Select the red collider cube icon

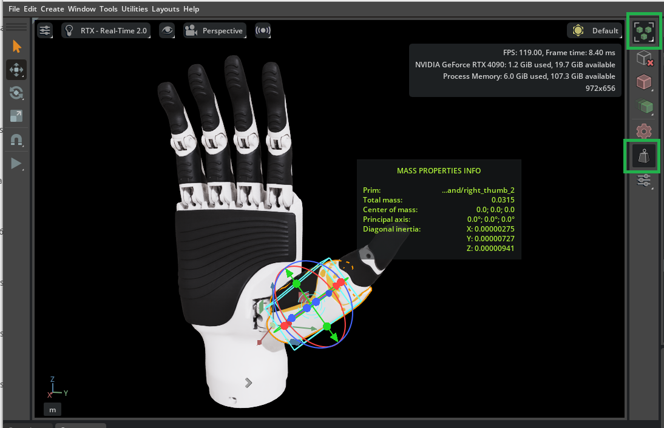(x=643, y=82)
